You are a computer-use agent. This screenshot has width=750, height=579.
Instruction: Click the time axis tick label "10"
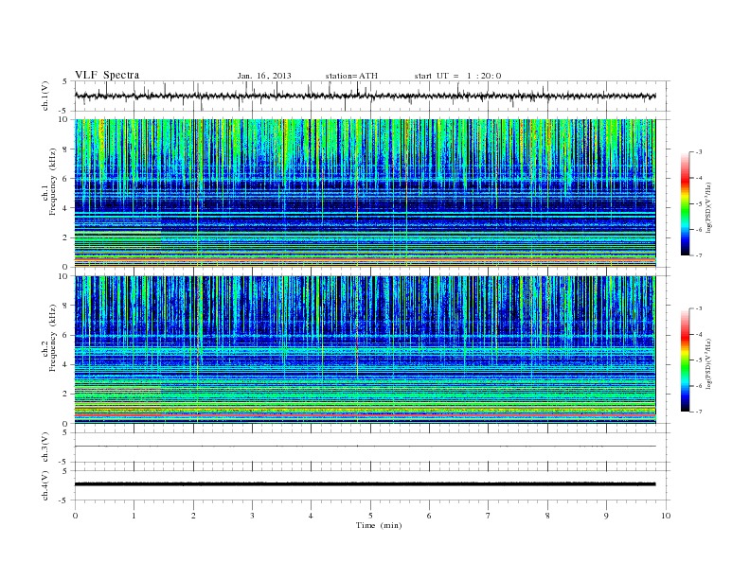(666, 516)
